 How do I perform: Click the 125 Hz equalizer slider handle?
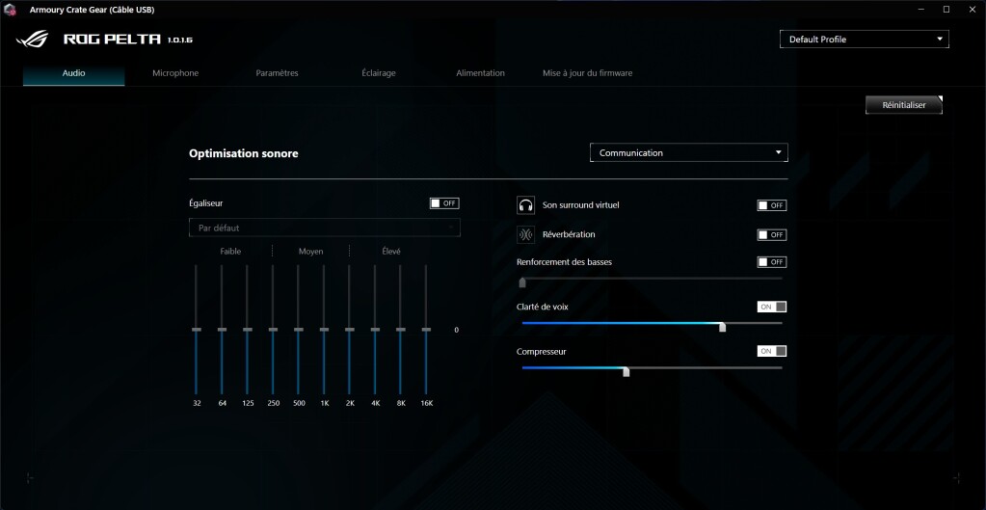[247, 330]
